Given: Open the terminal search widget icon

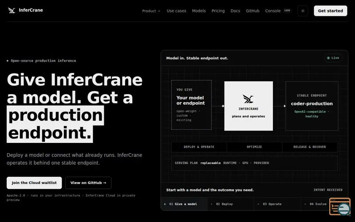Looking at the screenshot, I should pyautogui.click(x=340, y=206).
